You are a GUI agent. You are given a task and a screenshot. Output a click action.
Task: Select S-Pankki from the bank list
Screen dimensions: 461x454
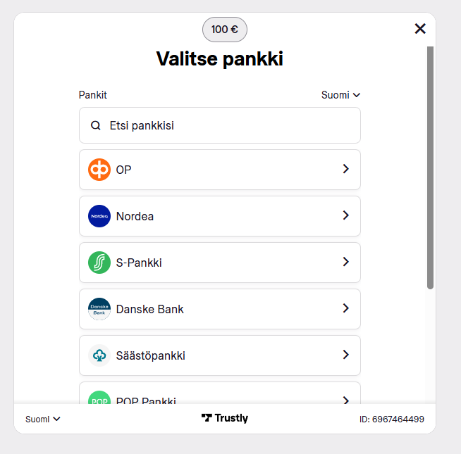point(139,263)
